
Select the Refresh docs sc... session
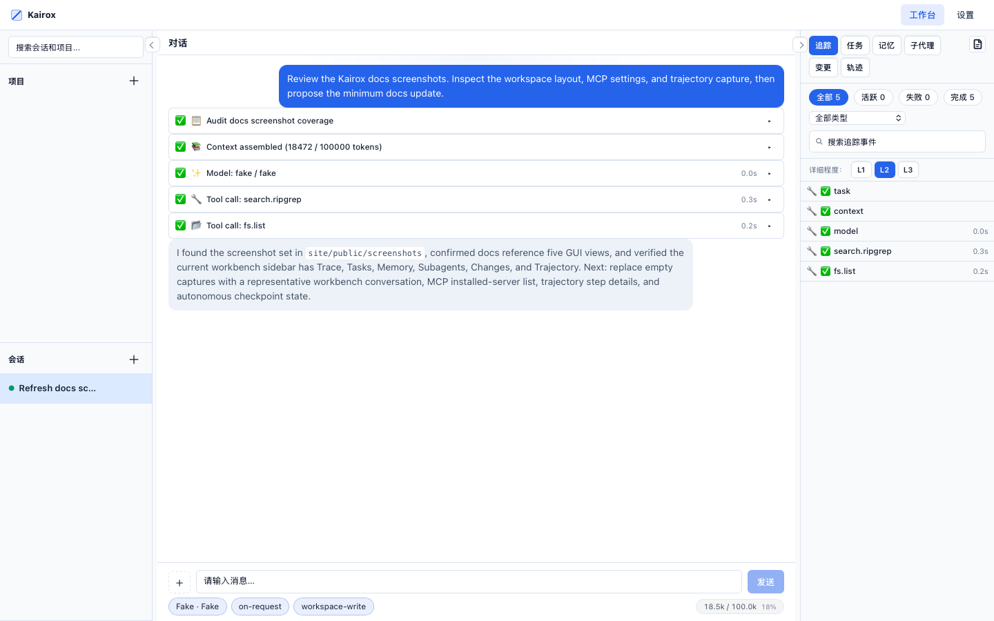point(76,388)
